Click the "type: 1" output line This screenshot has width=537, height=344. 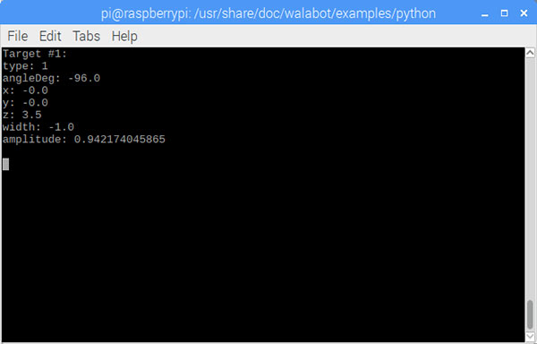click(x=25, y=65)
